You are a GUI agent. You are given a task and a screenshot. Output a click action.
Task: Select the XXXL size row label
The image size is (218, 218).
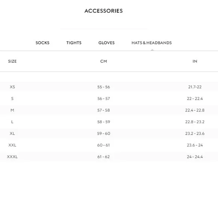pyautogui.click(x=12, y=157)
